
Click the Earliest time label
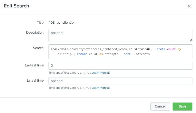click(x=34, y=65)
